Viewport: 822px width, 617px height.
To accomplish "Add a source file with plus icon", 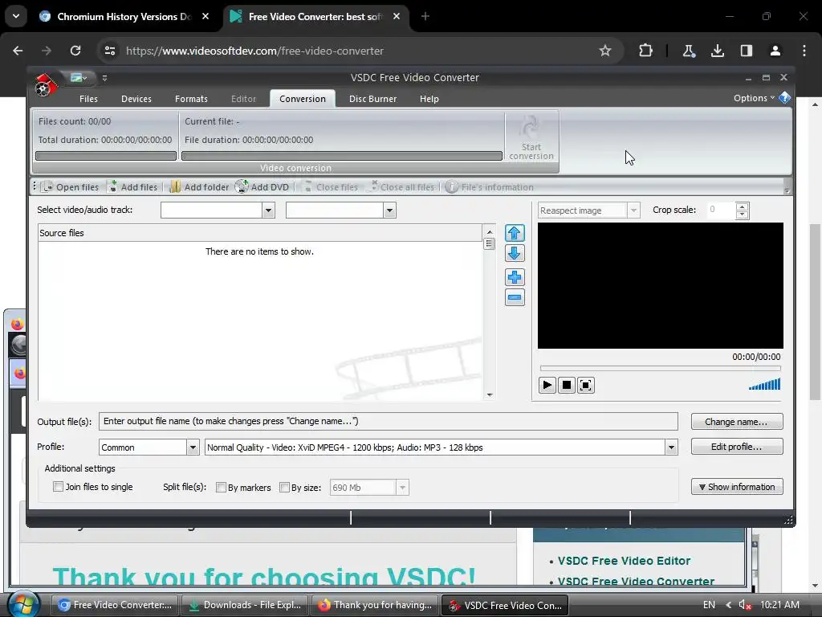I will tap(515, 277).
